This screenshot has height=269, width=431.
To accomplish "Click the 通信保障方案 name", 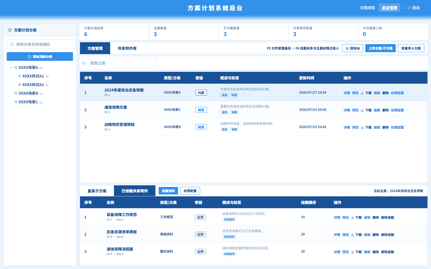I will (116, 107).
